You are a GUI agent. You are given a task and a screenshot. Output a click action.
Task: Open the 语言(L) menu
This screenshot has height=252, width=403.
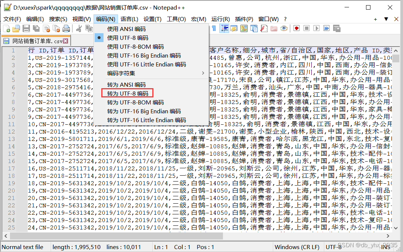click(x=129, y=19)
